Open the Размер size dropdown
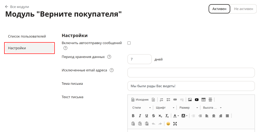The image size is (257, 132). pyautogui.click(x=189, y=108)
